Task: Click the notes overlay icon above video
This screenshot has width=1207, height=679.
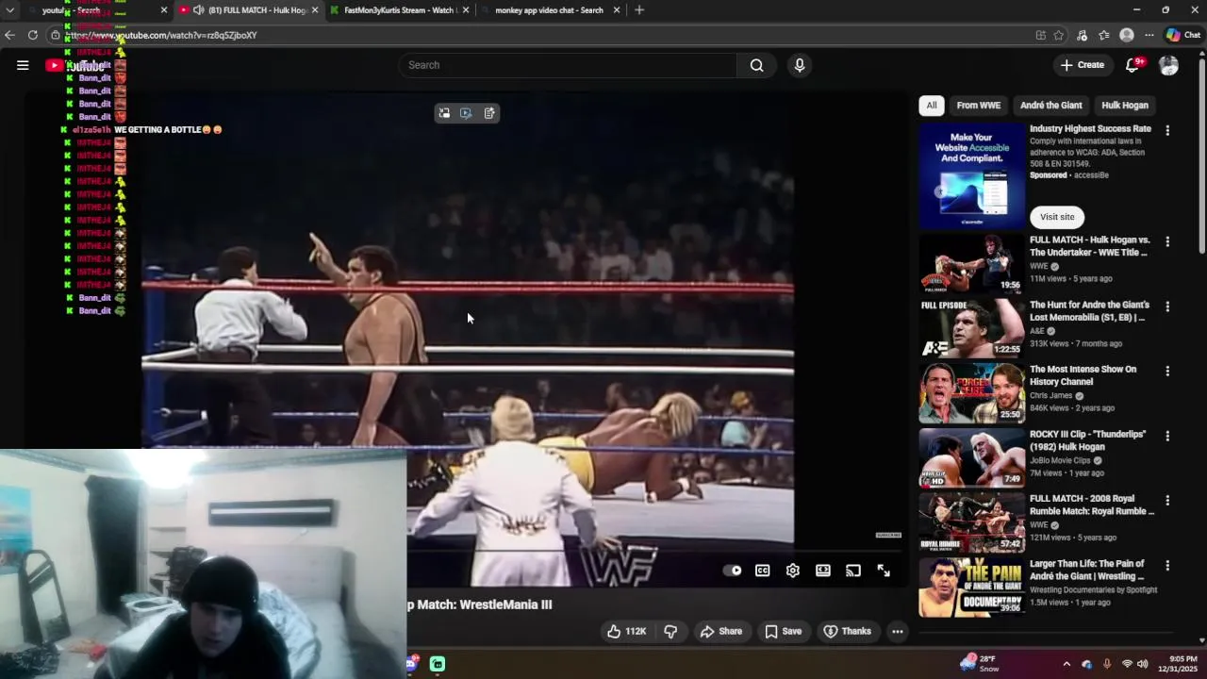Action: 489,113
